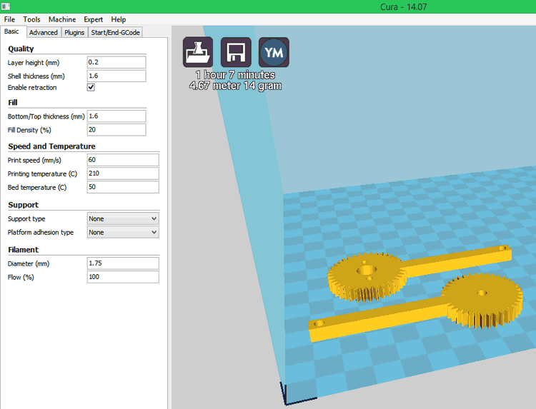Click the 'Filament' section heading

tap(24, 250)
